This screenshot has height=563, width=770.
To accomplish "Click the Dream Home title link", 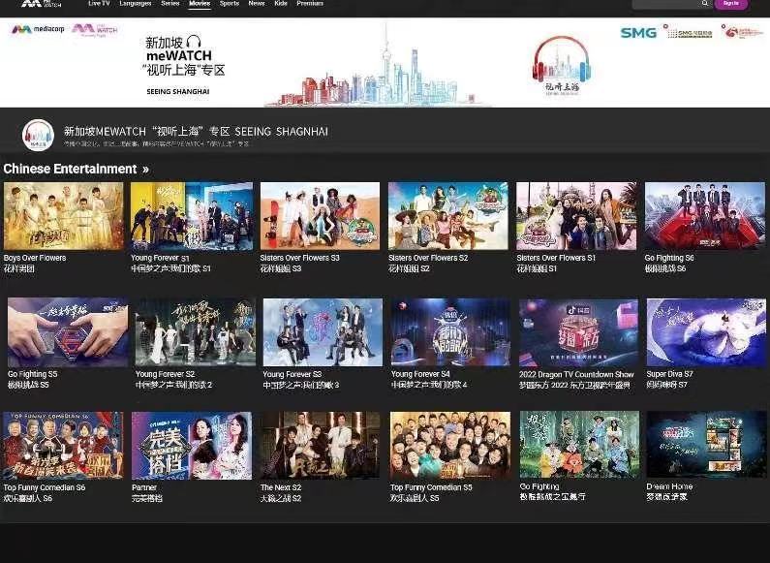I will pos(666,486).
